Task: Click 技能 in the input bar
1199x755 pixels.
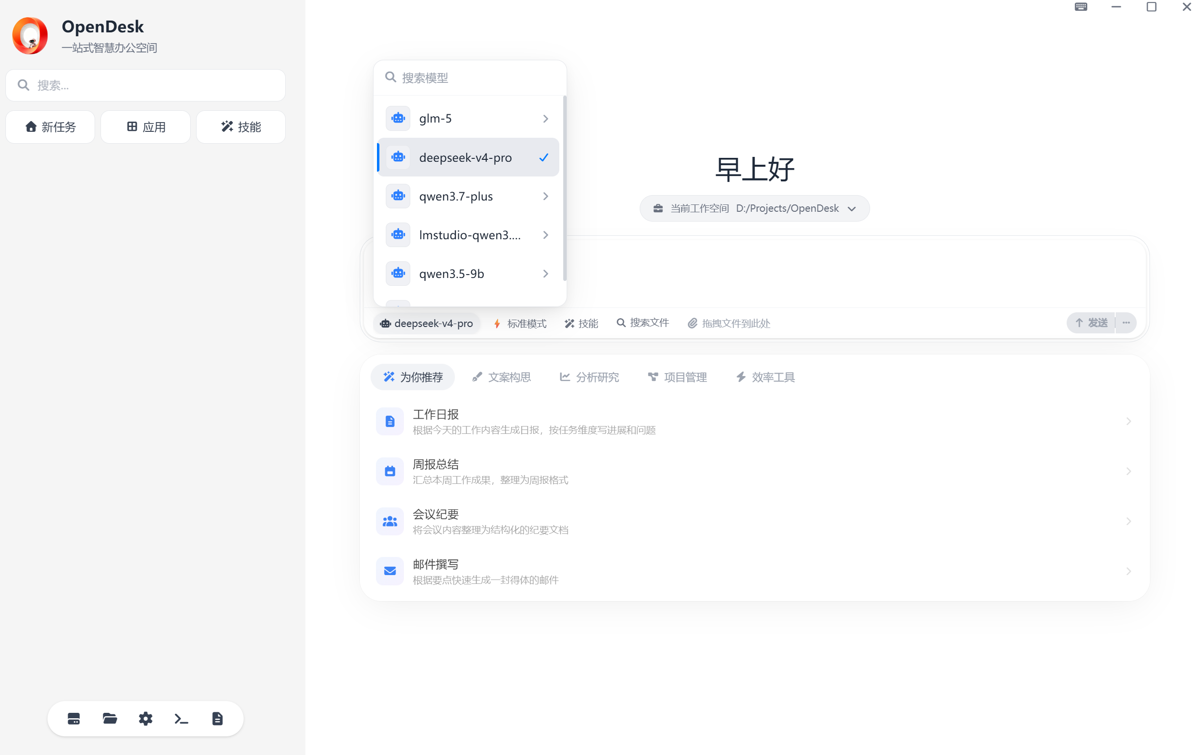Action: (581, 323)
